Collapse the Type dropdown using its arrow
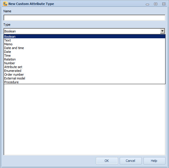 163,31
